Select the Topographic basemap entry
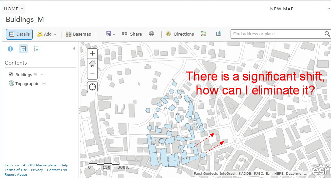This screenshot has height=178, width=331. [x=27, y=84]
